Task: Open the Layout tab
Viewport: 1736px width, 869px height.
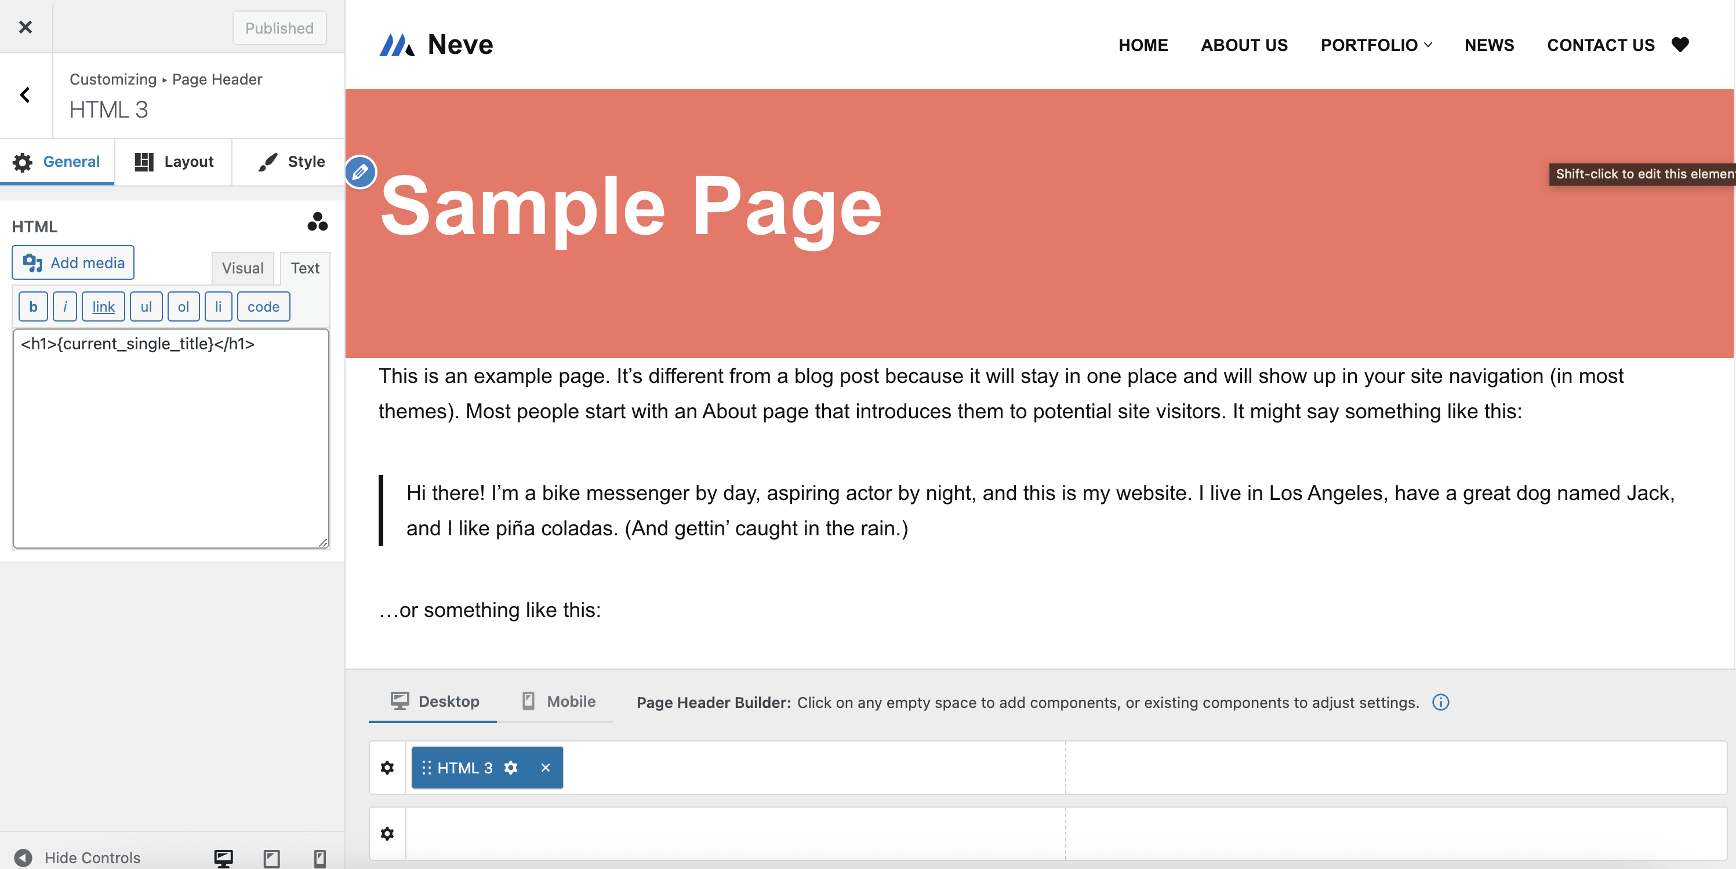Action: tap(174, 162)
